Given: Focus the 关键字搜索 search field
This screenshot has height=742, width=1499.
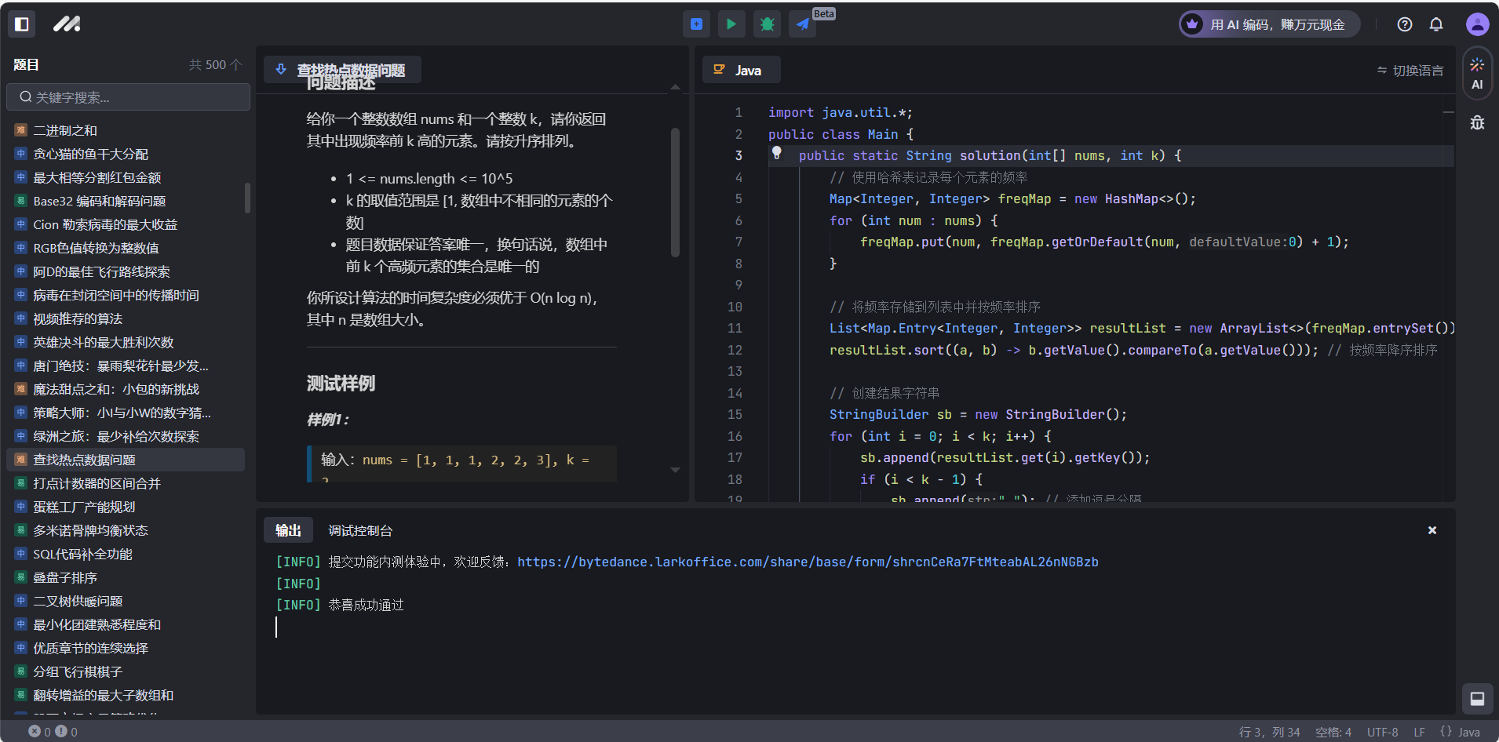Looking at the screenshot, I should pos(129,97).
